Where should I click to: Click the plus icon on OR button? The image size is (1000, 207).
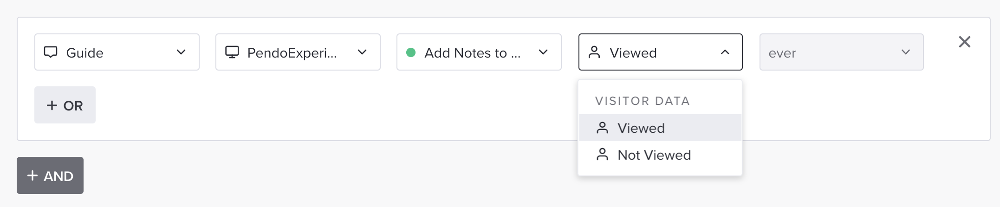tap(52, 105)
